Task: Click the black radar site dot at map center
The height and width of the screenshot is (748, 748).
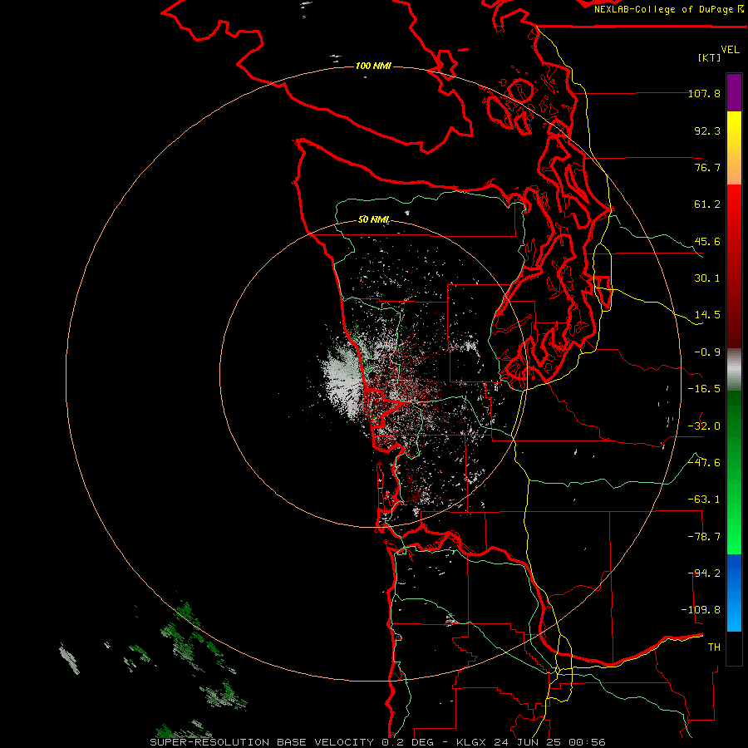Action: 372,376
